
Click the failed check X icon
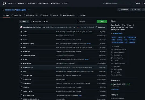coord(78,27)
